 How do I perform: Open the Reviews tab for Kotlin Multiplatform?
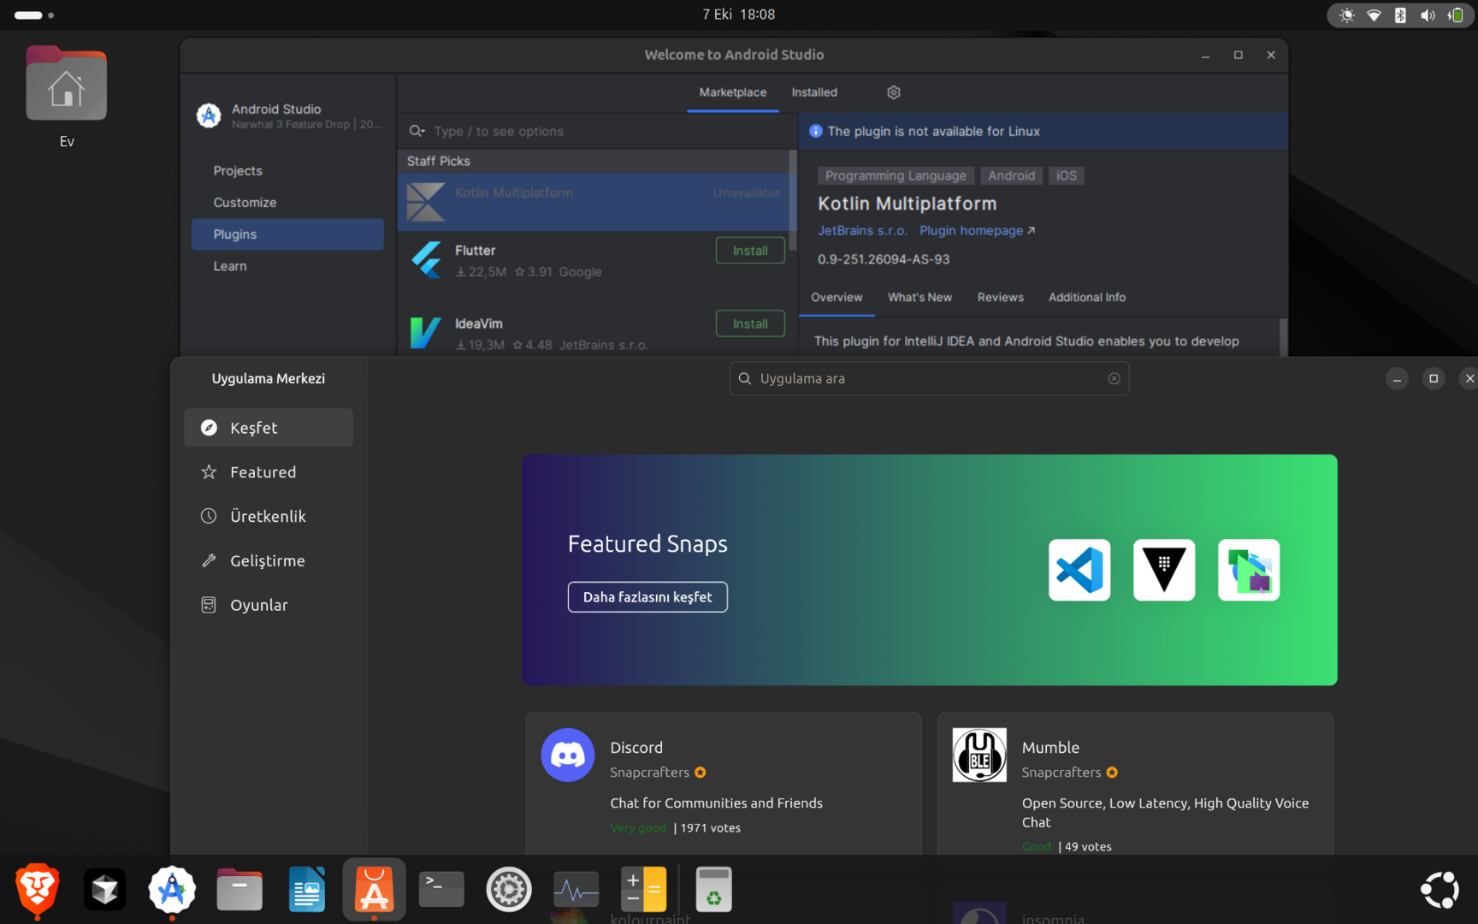coord(1001,298)
